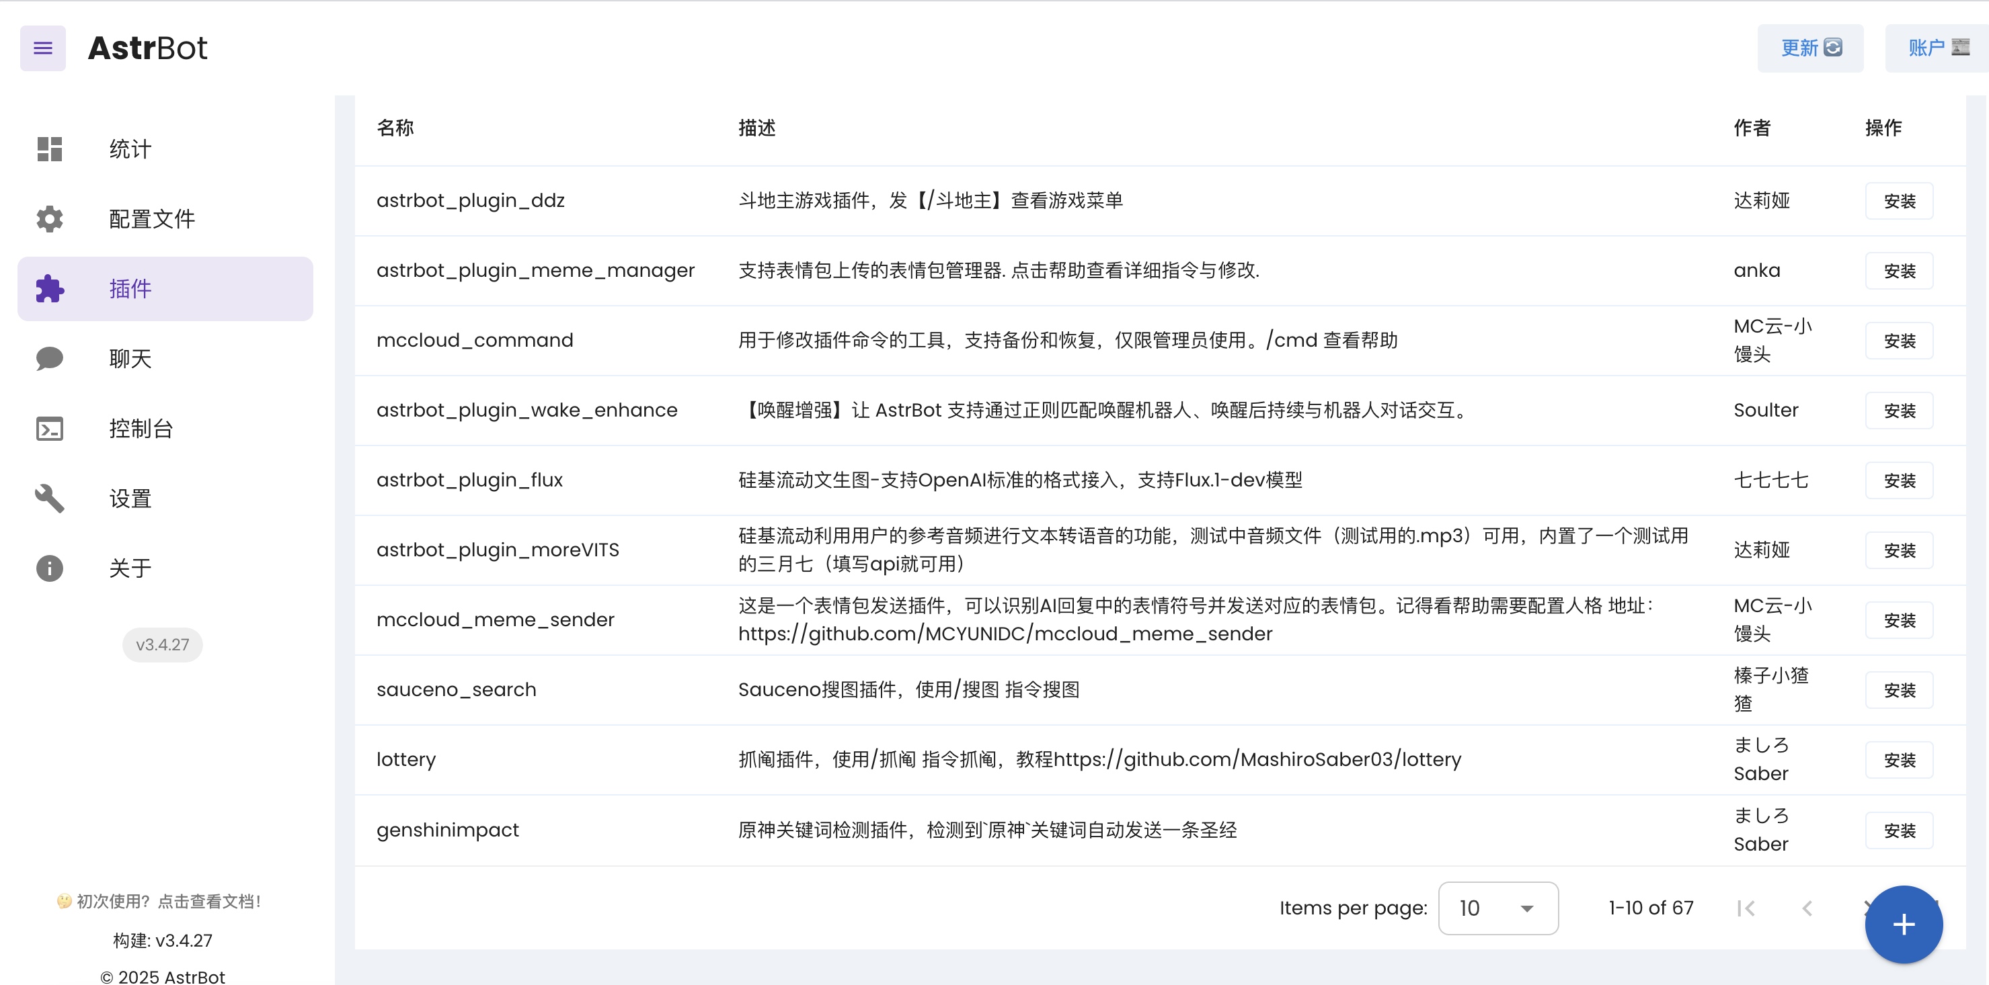Click the mccloud_meme_sender GitHub URL description
Image resolution: width=1989 pixels, height=985 pixels.
(1005, 634)
